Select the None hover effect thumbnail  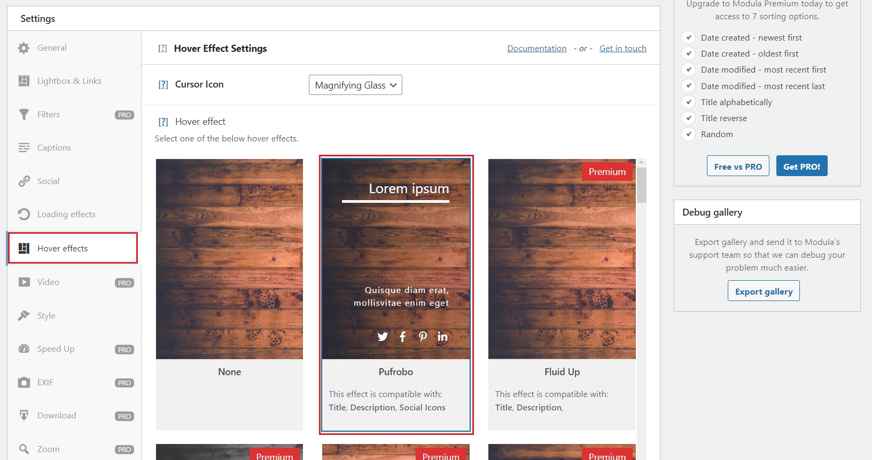click(x=229, y=259)
